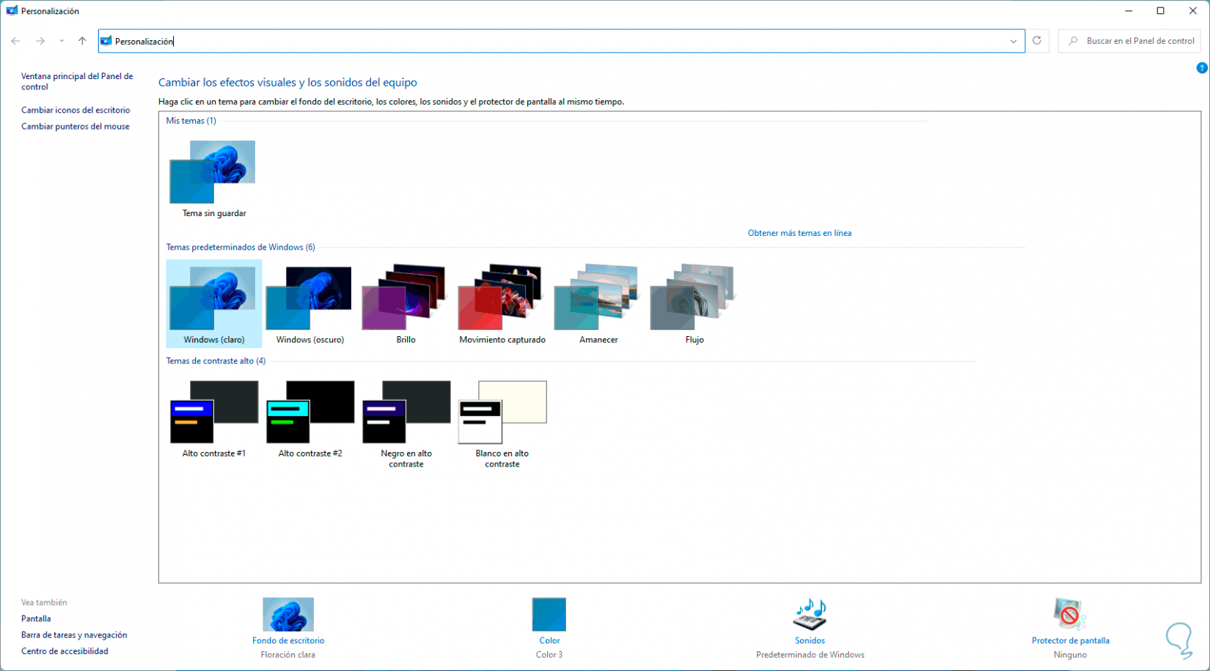Expand the address bar history dropdown

pyautogui.click(x=1013, y=41)
